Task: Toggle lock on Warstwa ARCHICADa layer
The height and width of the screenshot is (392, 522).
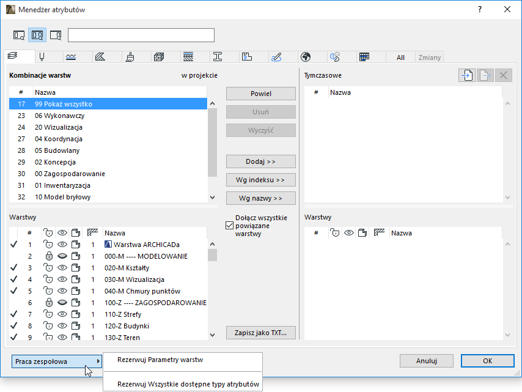Action: point(49,245)
